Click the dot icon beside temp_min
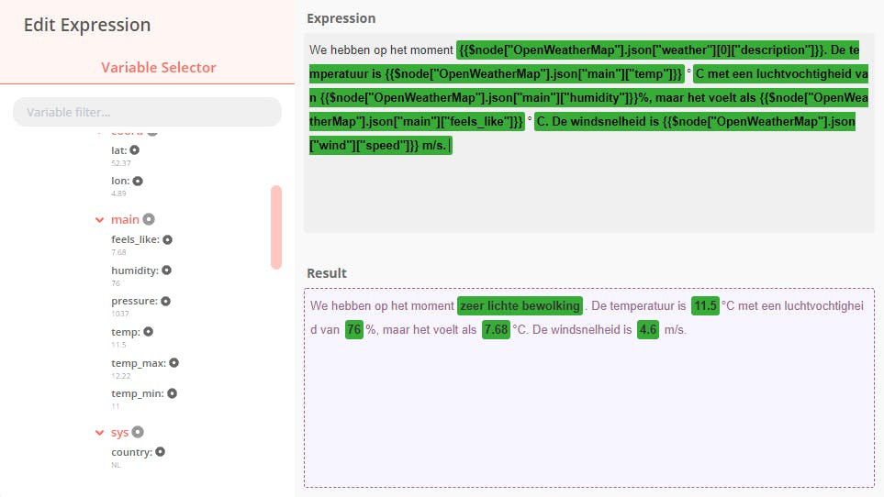Viewport: 884px width, 497px height. [x=172, y=393]
